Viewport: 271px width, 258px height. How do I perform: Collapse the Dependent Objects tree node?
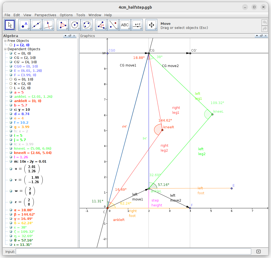(x=5, y=49)
